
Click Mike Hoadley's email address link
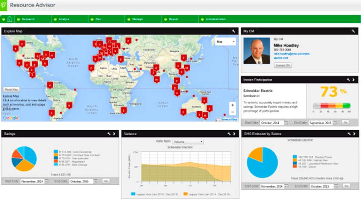(x=292, y=56)
